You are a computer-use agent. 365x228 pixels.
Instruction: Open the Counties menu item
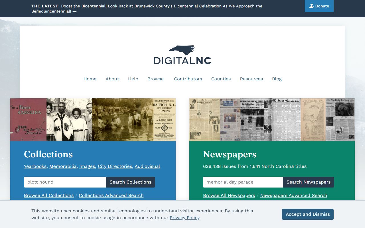[x=221, y=79]
